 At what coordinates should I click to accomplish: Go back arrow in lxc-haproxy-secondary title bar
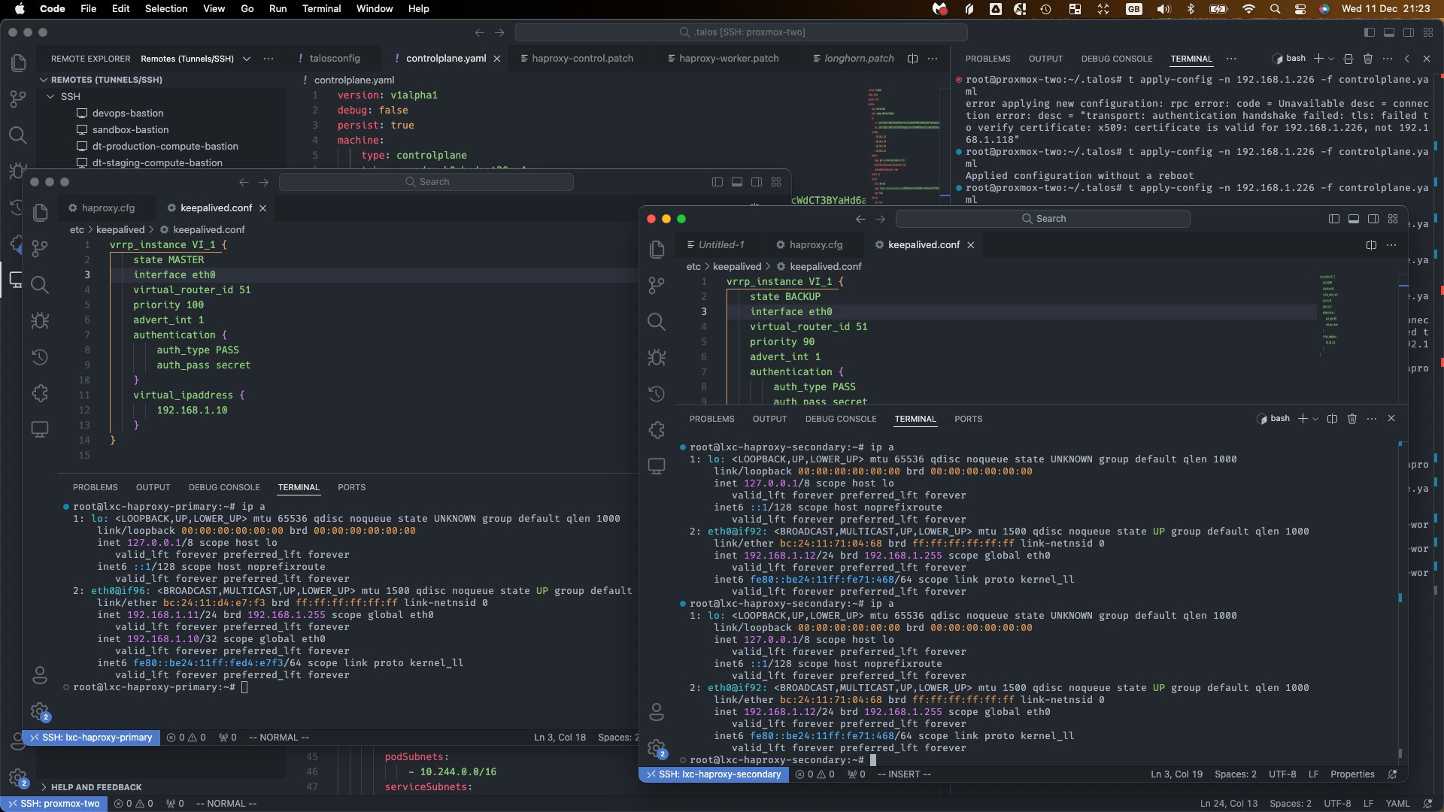click(860, 219)
